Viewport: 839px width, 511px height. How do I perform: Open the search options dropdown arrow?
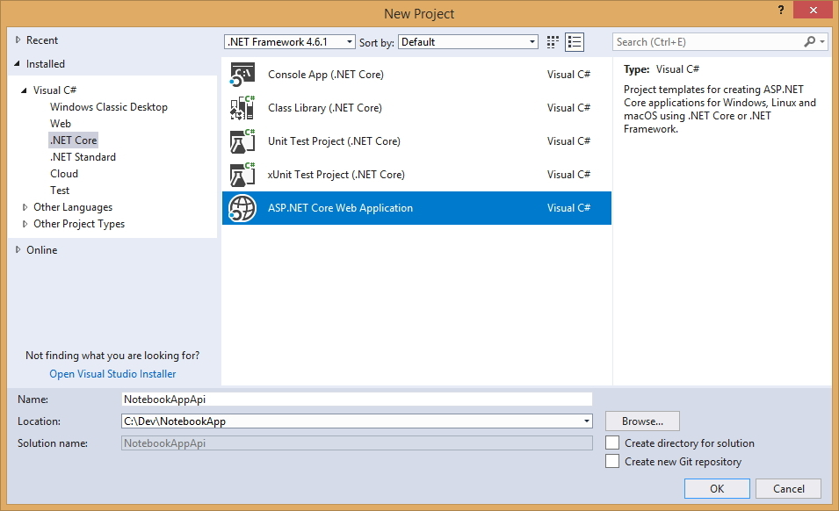822,41
